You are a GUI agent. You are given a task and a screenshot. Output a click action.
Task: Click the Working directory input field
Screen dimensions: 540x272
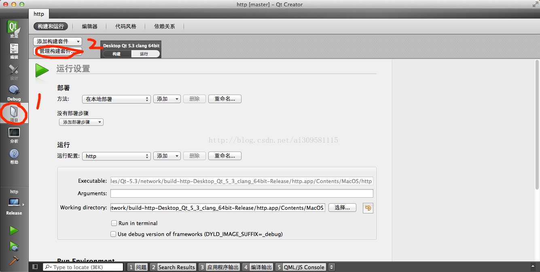click(218, 208)
